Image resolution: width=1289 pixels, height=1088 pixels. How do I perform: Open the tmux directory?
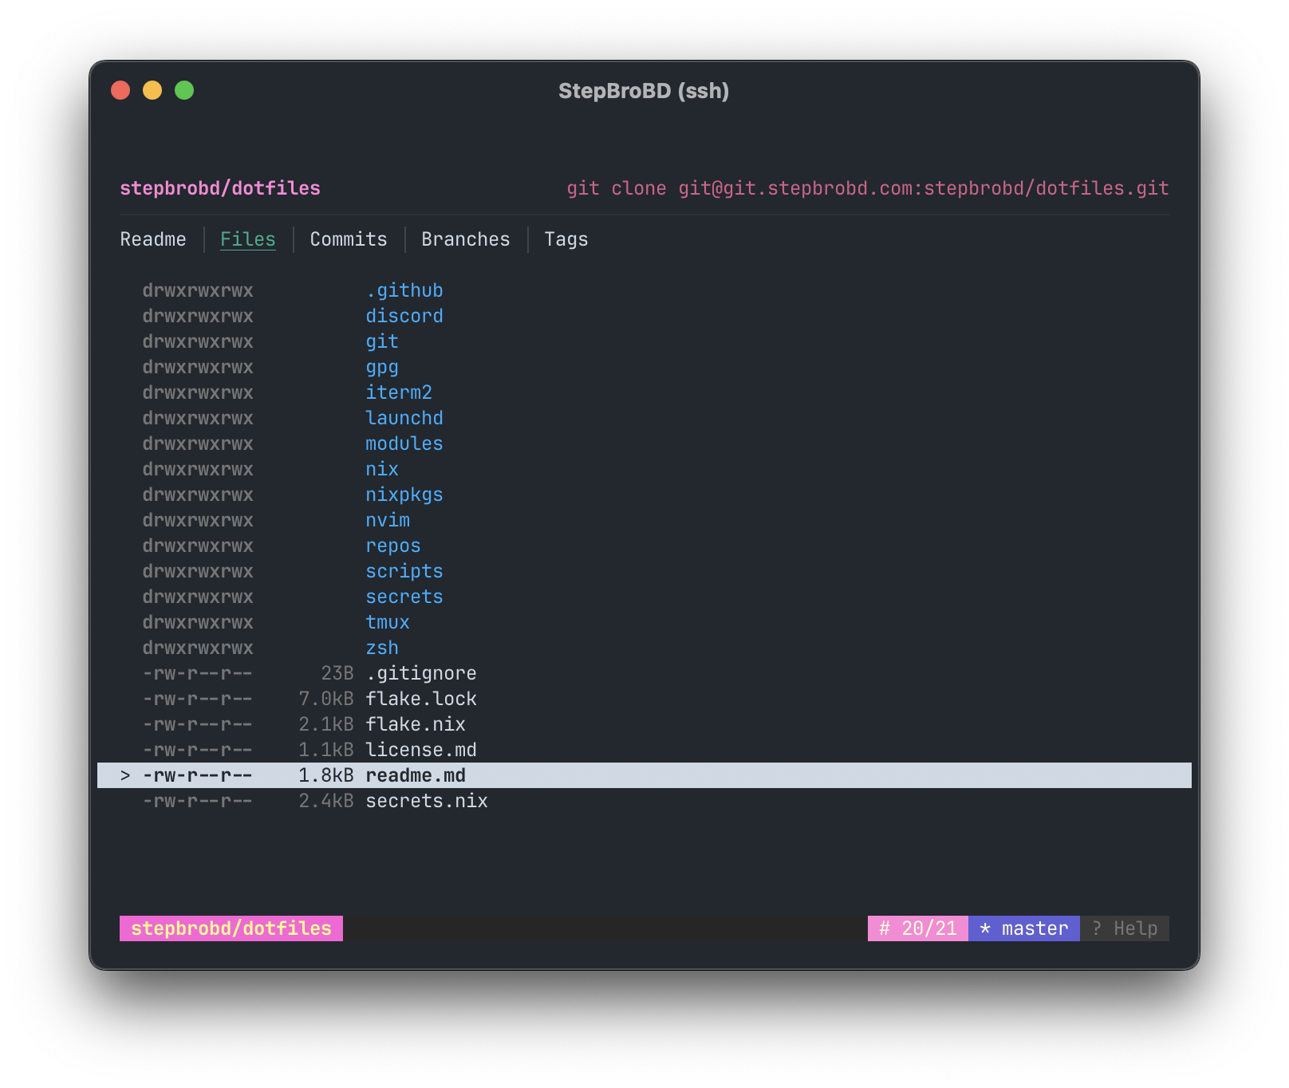coord(387,621)
